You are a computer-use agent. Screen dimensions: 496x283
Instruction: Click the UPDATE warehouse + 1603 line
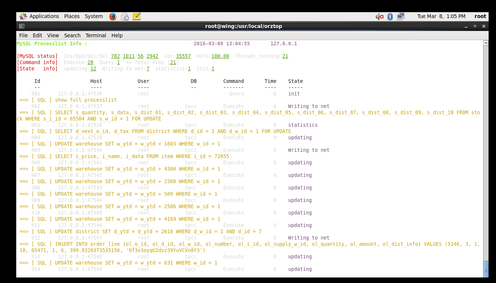120,144
